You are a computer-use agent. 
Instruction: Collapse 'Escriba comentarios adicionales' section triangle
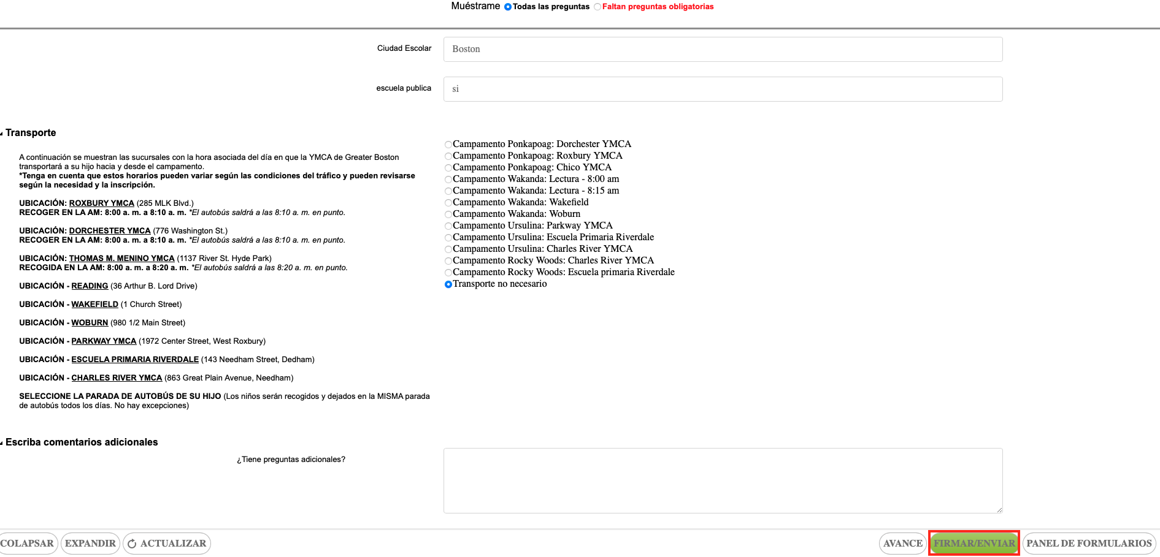click(x=2, y=443)
